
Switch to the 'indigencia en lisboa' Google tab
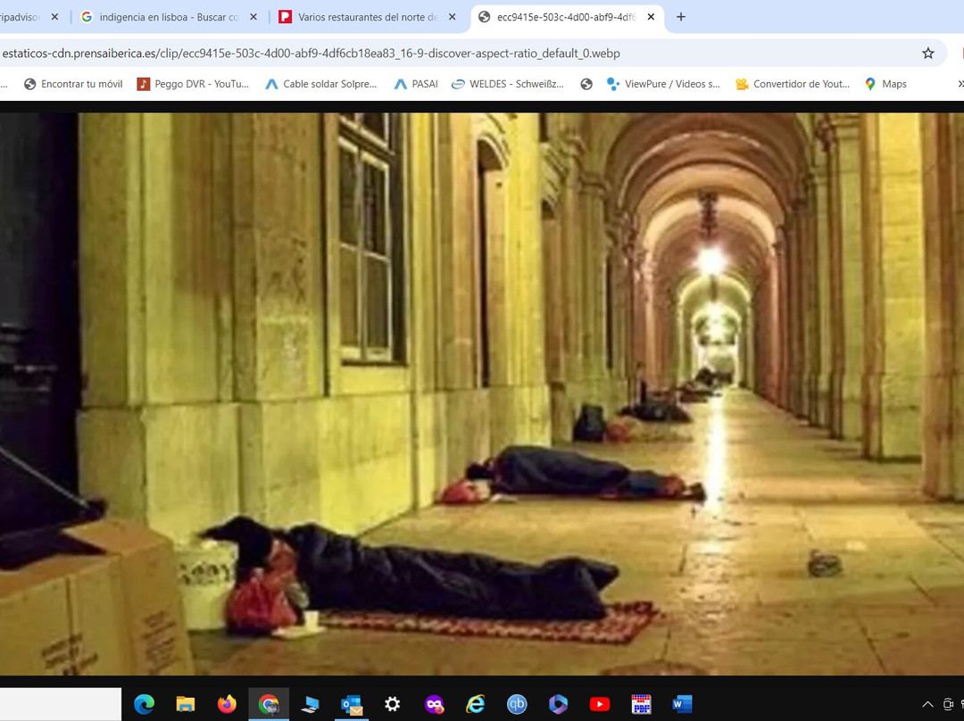[161, 17]
